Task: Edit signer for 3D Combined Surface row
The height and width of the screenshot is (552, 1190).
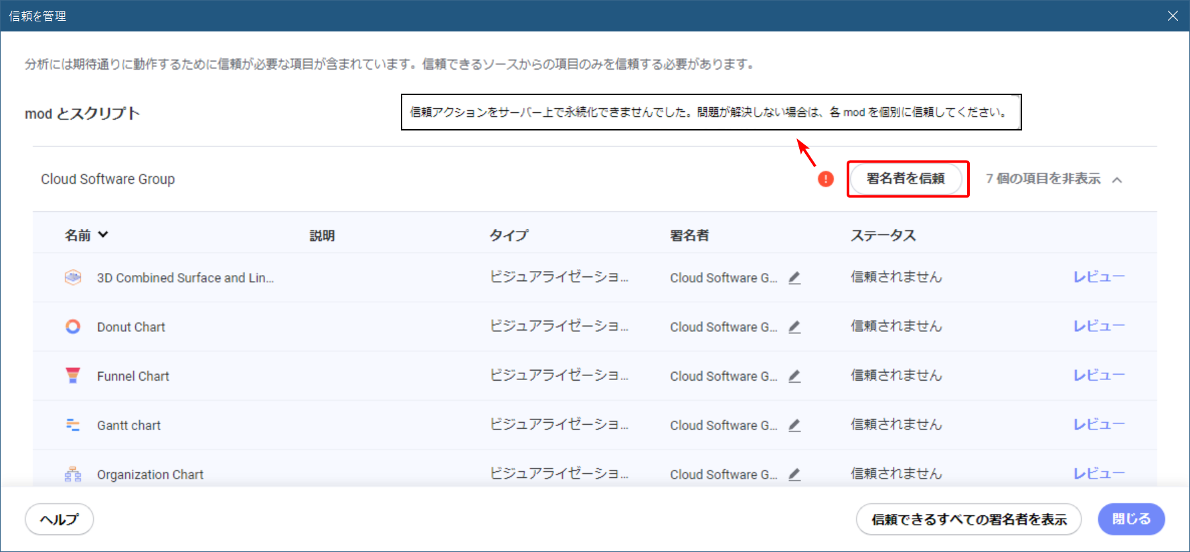Action: click(794, 278)
